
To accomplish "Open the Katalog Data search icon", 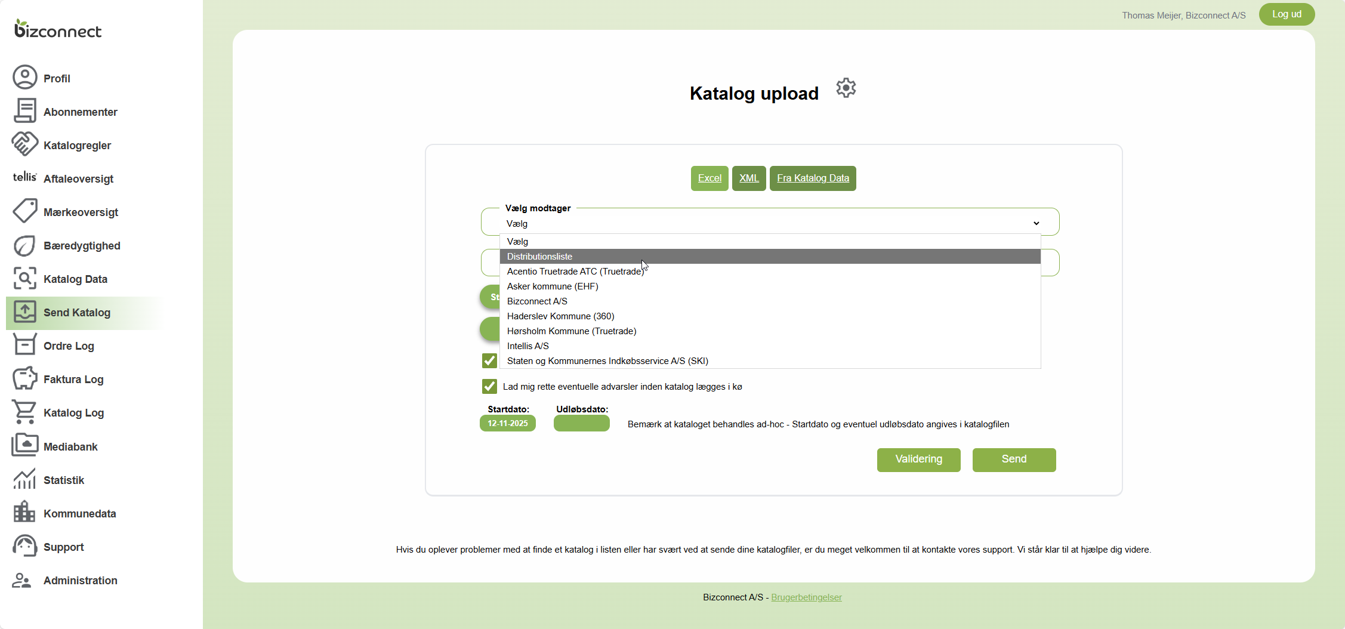I will tap(25, 279).
